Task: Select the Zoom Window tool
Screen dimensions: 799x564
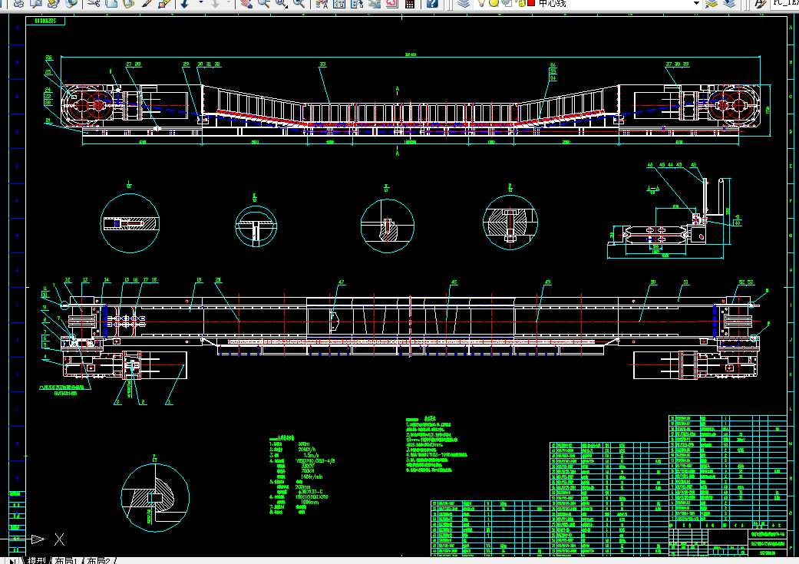Action: [x=281, y=3]
